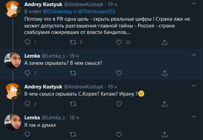Like the tweet with 22 likes
This screenshot has height=140, width=203.
coord(119,42)
